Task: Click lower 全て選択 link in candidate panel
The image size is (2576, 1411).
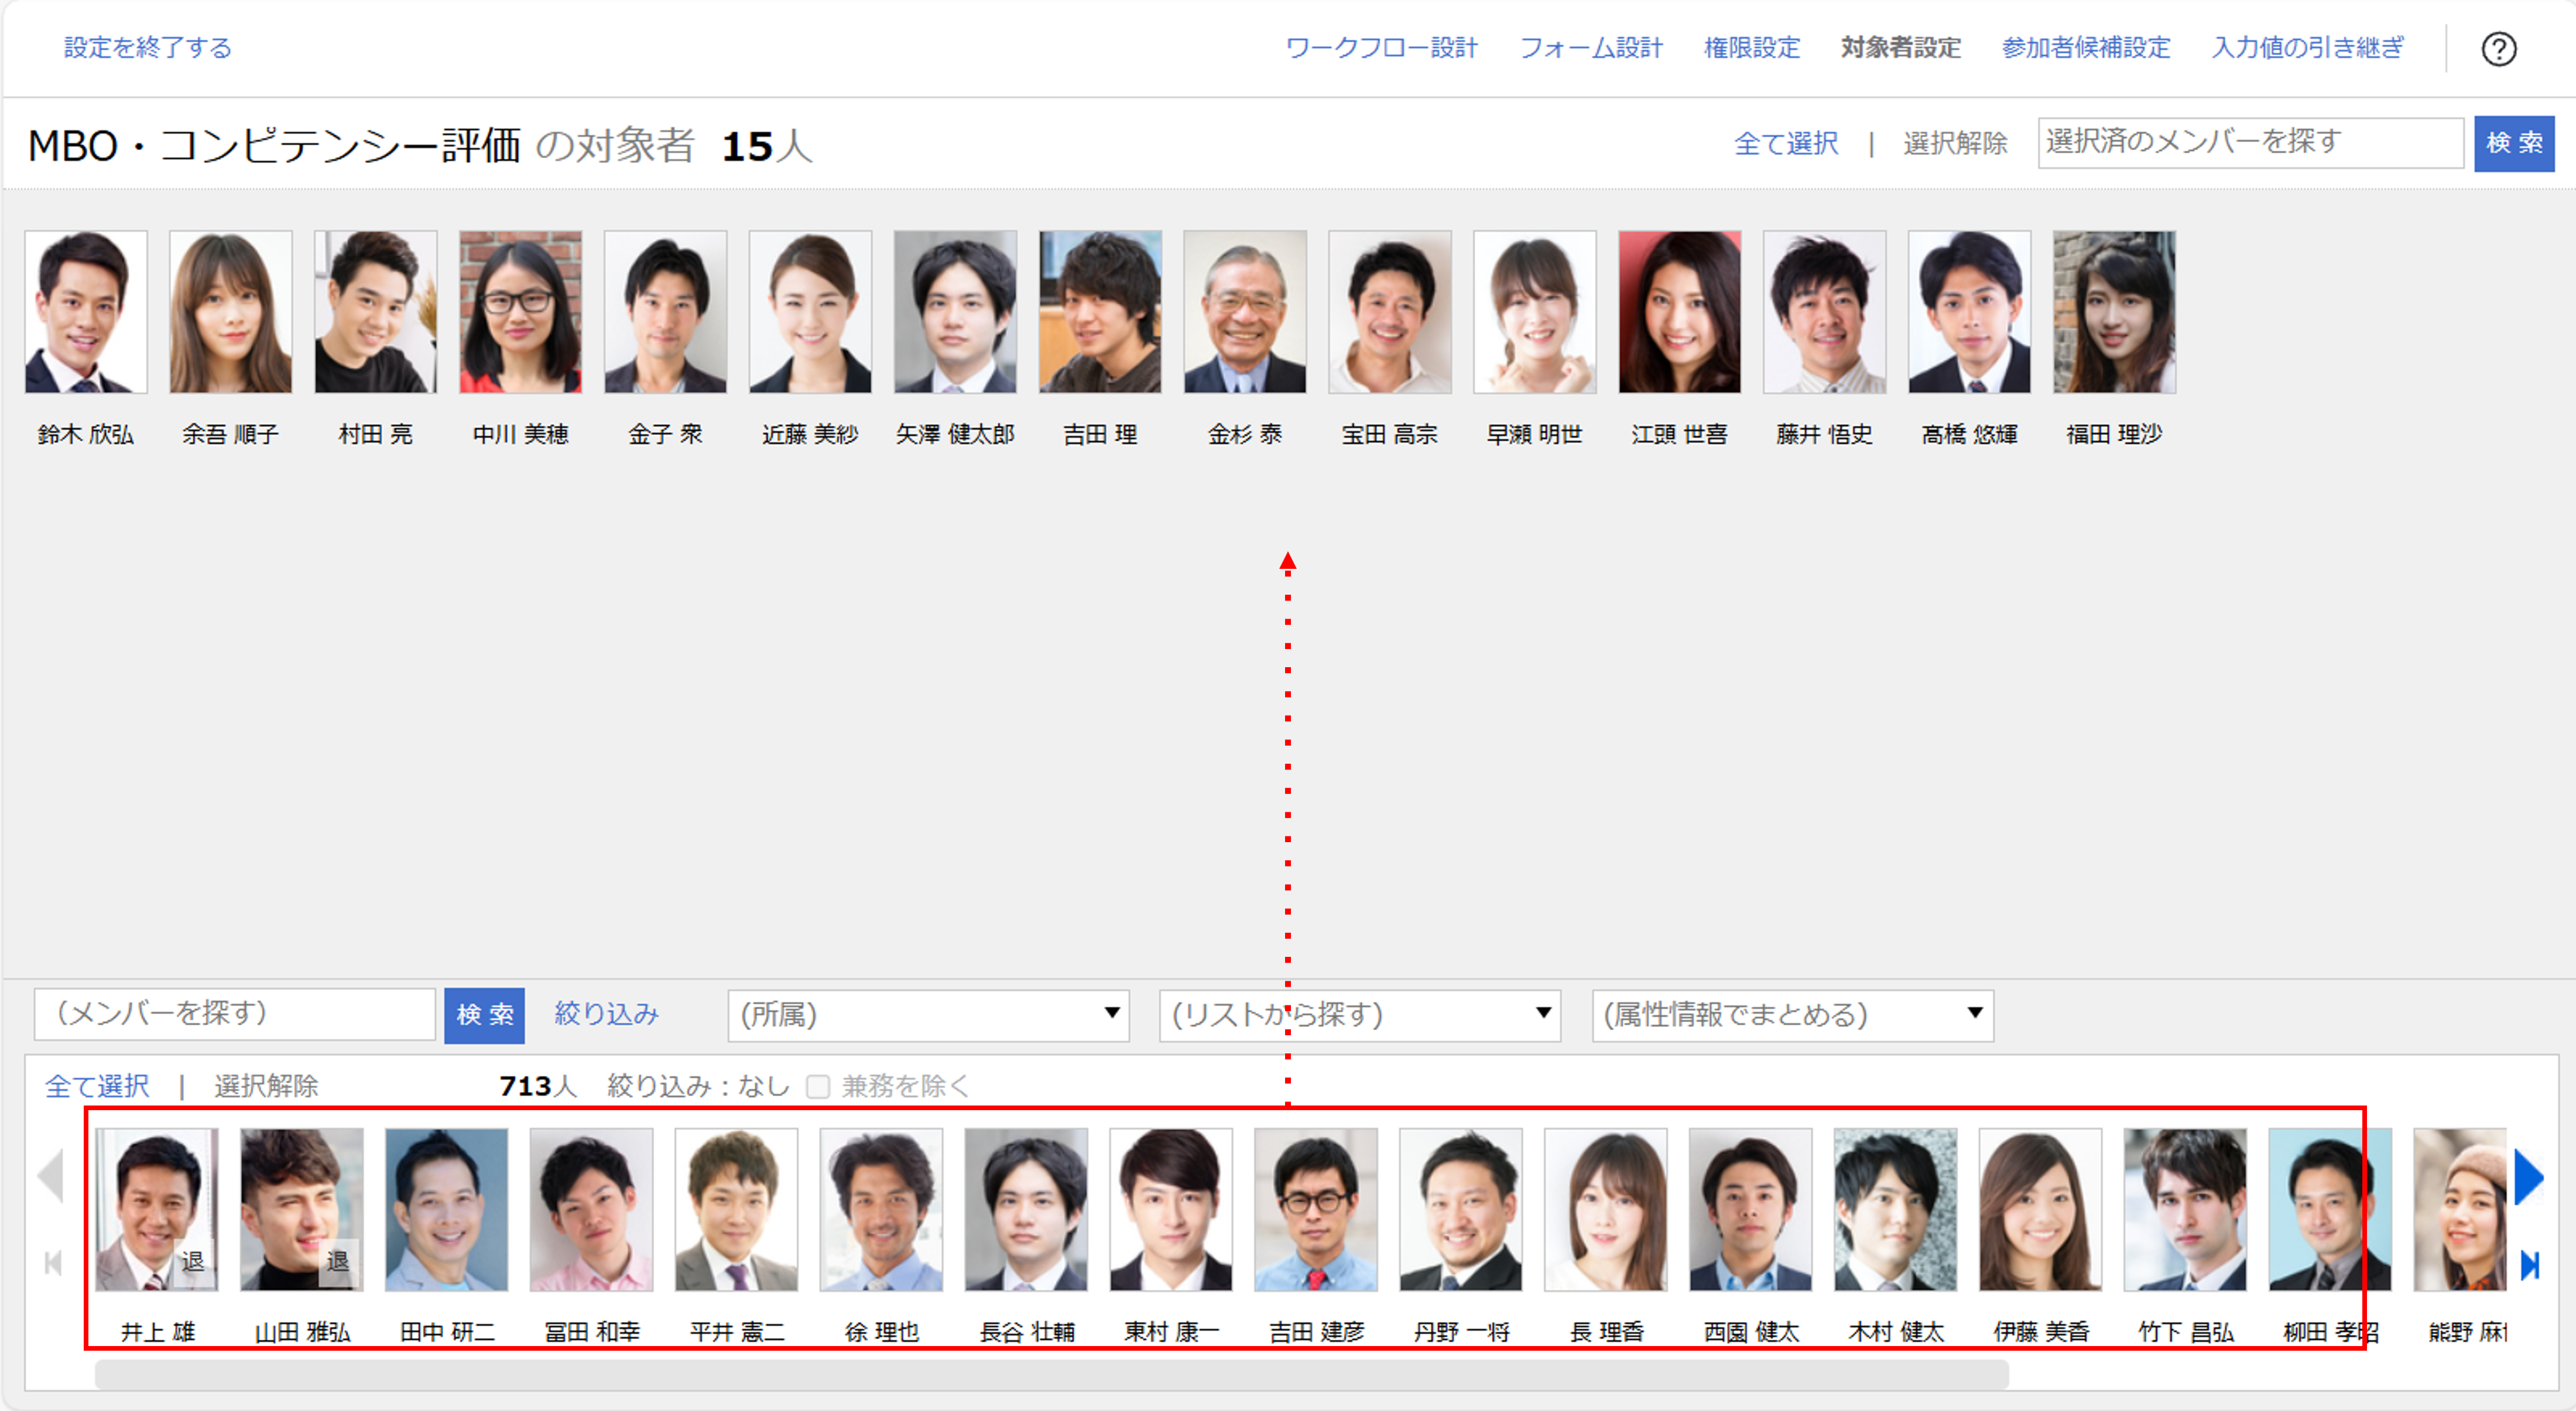Action: [x=97, y=1086]
